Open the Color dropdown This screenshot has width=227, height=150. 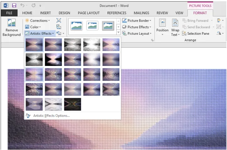(33, 27)
